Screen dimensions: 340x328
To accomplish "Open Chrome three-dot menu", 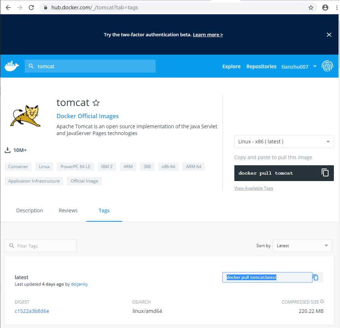I will 336,8.
